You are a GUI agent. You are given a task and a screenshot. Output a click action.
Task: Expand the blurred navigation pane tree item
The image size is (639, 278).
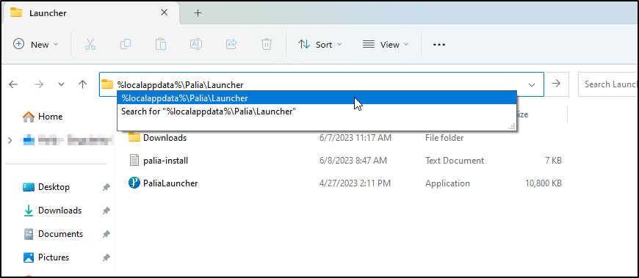(x=10, y=140)
